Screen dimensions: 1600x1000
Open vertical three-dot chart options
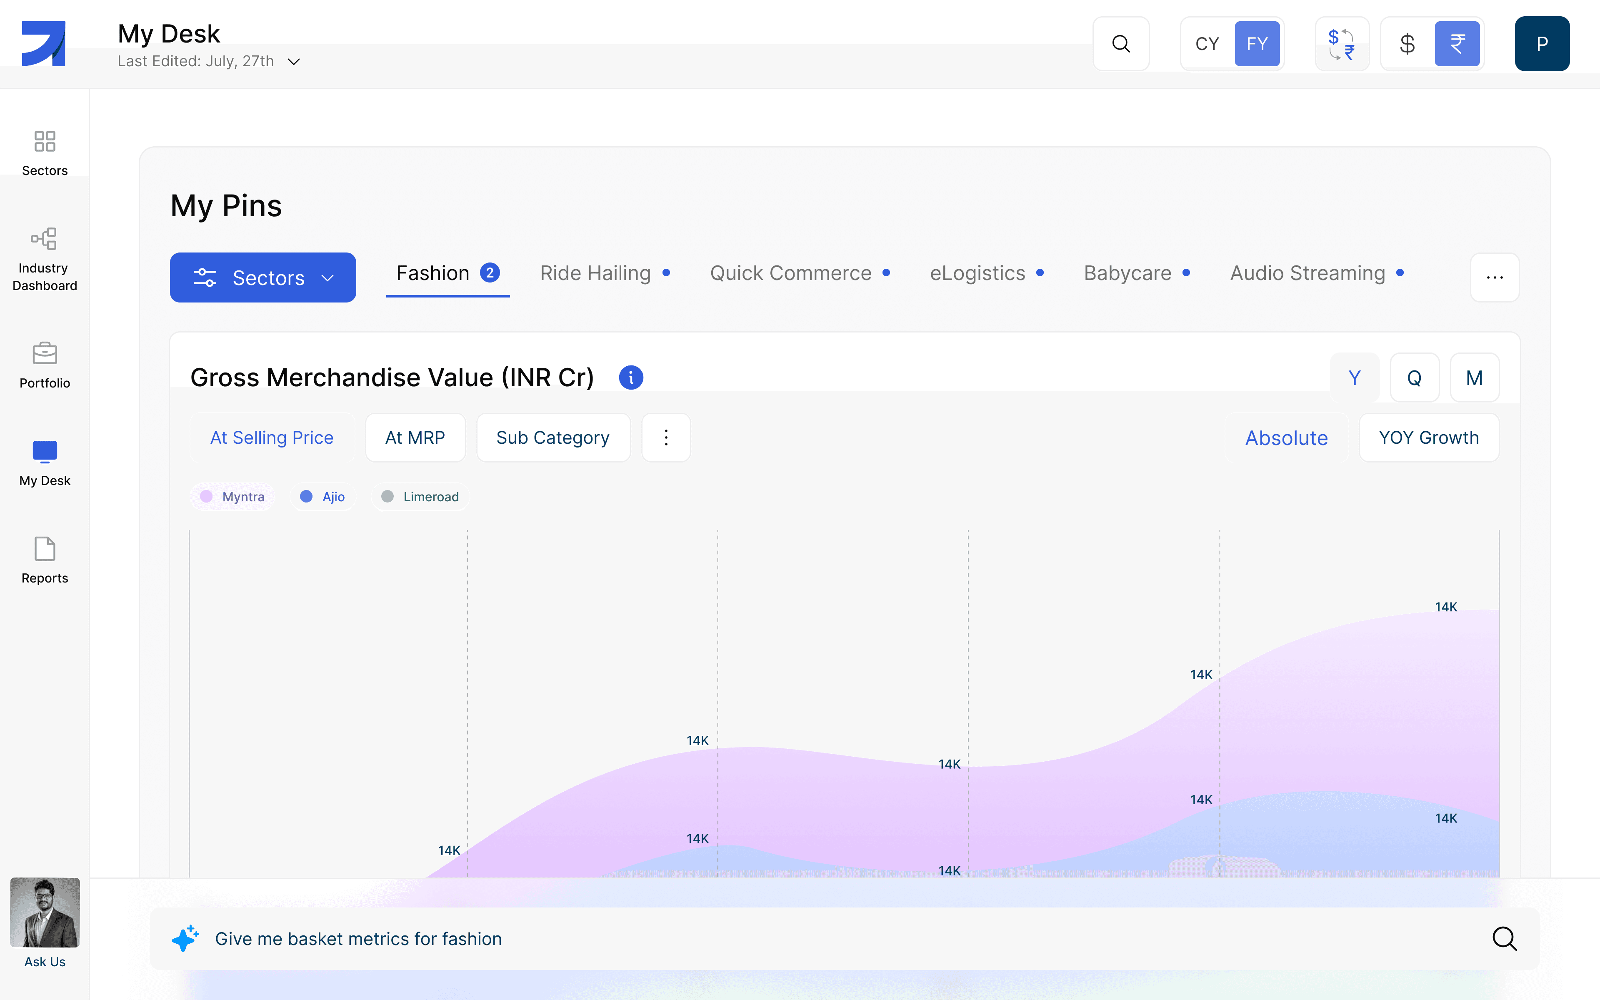(666, 438)
